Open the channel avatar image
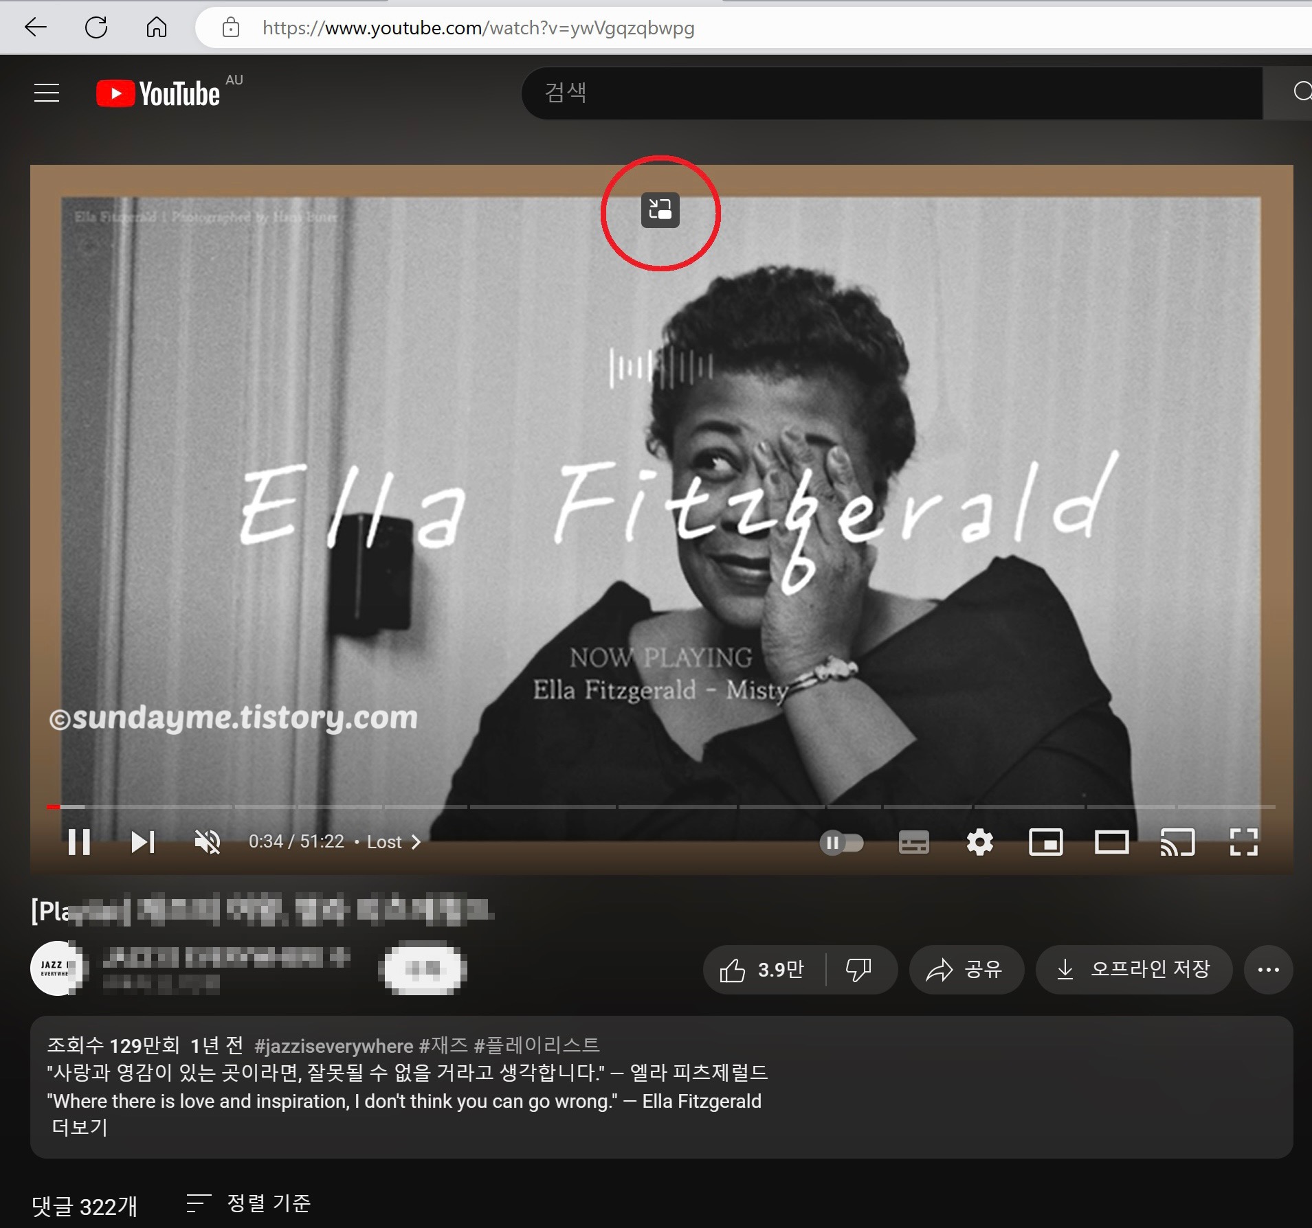 pyautogui.click(x=56, y=968)
